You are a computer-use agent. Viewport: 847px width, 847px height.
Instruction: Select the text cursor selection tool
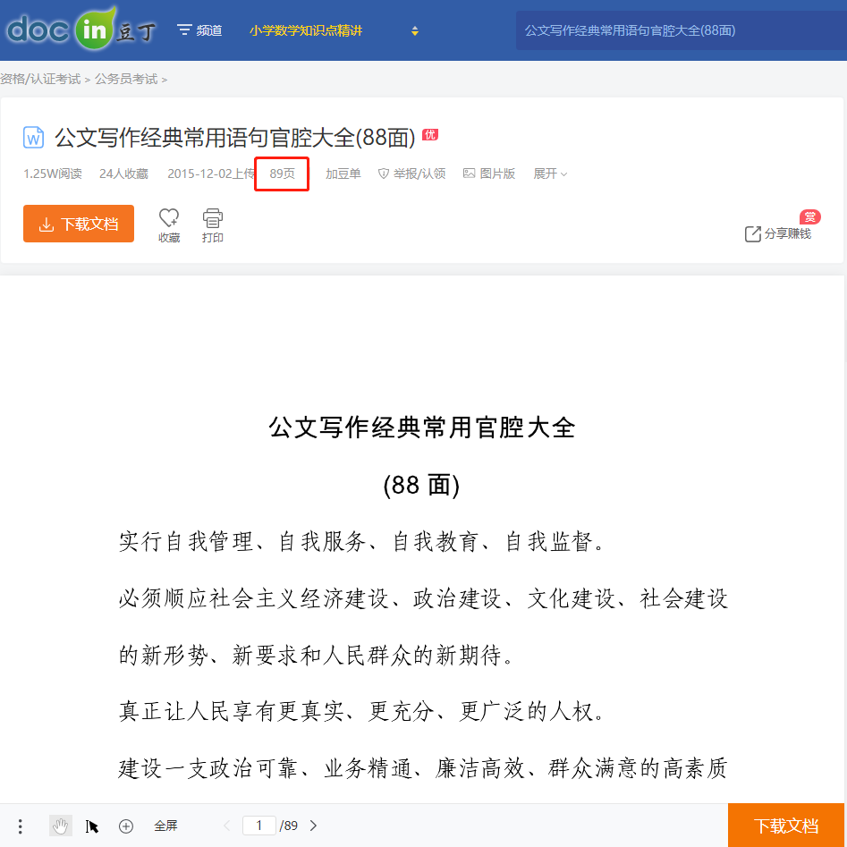pyautogui.click(x=92, y=826)
